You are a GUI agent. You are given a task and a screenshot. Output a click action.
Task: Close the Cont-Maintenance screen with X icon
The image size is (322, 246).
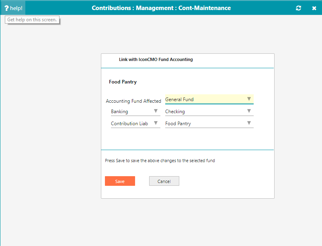coord(314,8)
